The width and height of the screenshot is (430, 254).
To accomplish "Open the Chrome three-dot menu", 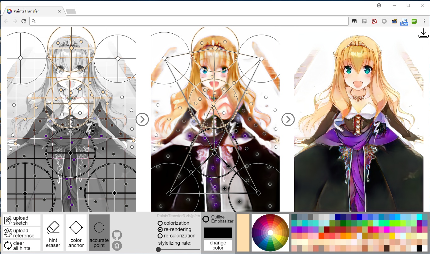I will point(424,21).
